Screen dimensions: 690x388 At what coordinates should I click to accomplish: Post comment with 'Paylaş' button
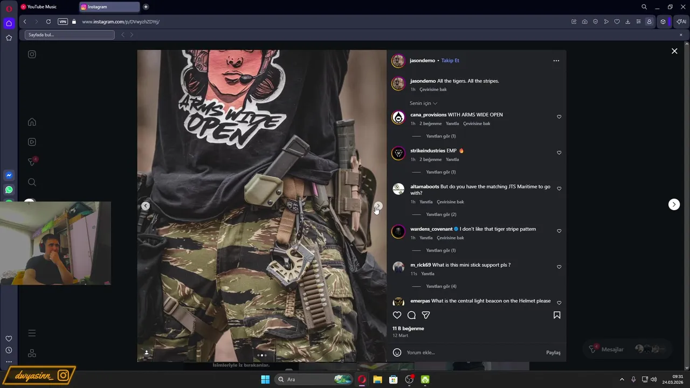point(553,352)
